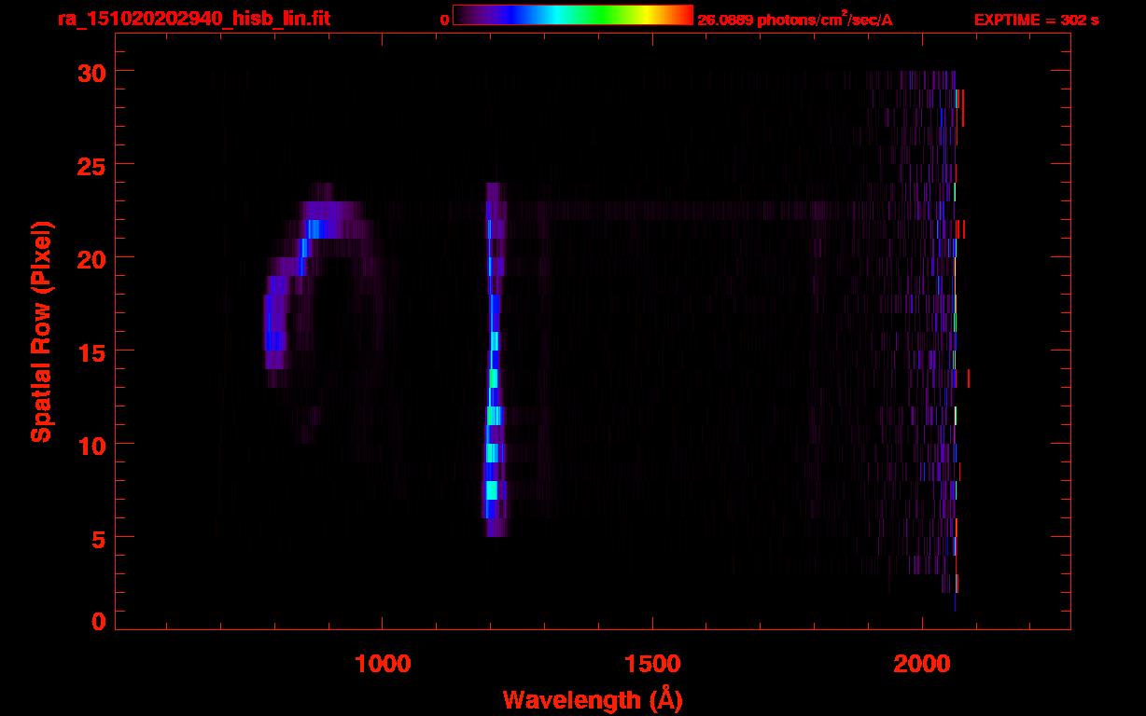Click the y-axis tick label 30

[91, 72]
